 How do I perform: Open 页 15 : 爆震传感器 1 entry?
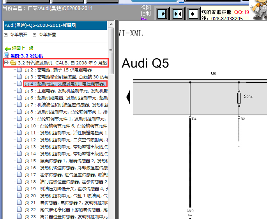click(x=66, y=161)
